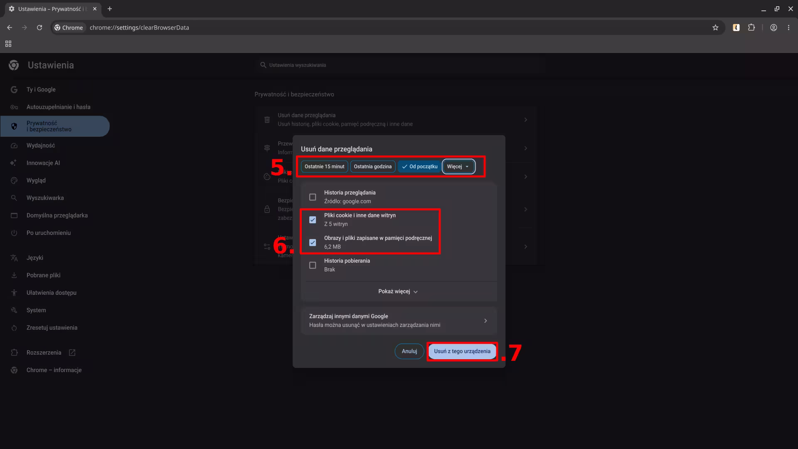
Task: Select the Ostatnie 15 minut time range
Action: [x=324, y=167]
